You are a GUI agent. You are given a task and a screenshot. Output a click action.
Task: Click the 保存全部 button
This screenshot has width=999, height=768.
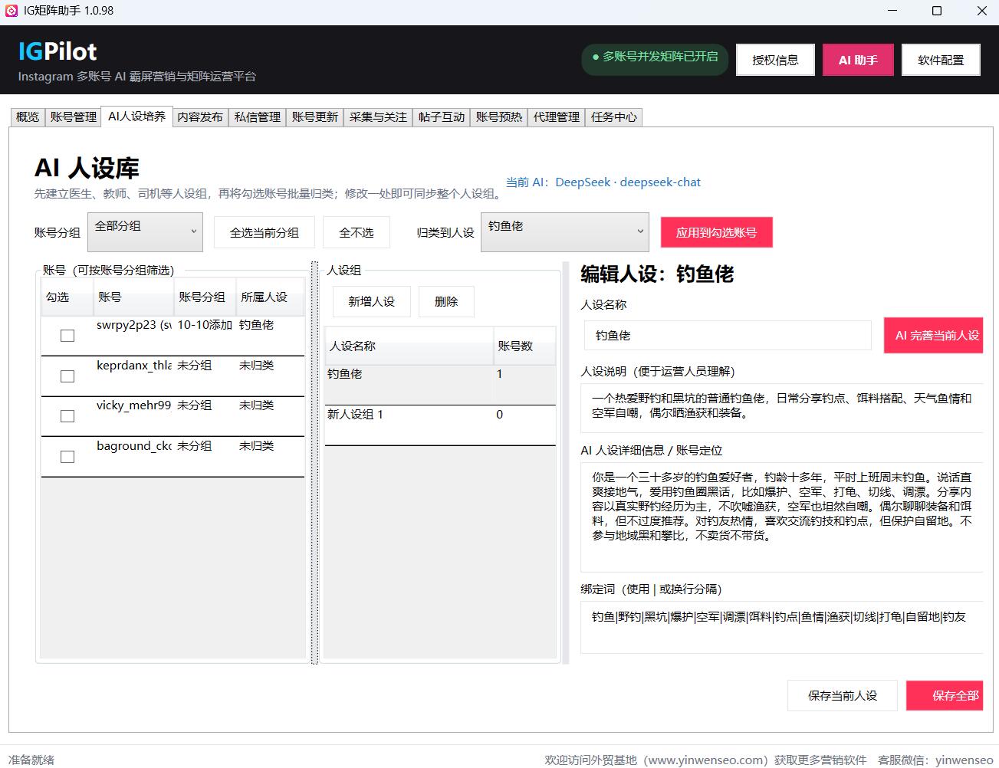point(945,695)
